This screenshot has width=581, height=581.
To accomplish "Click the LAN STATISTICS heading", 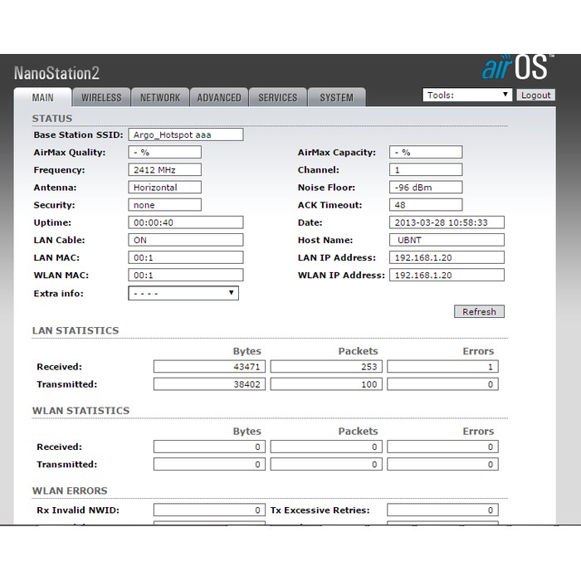I will (76, 330).
